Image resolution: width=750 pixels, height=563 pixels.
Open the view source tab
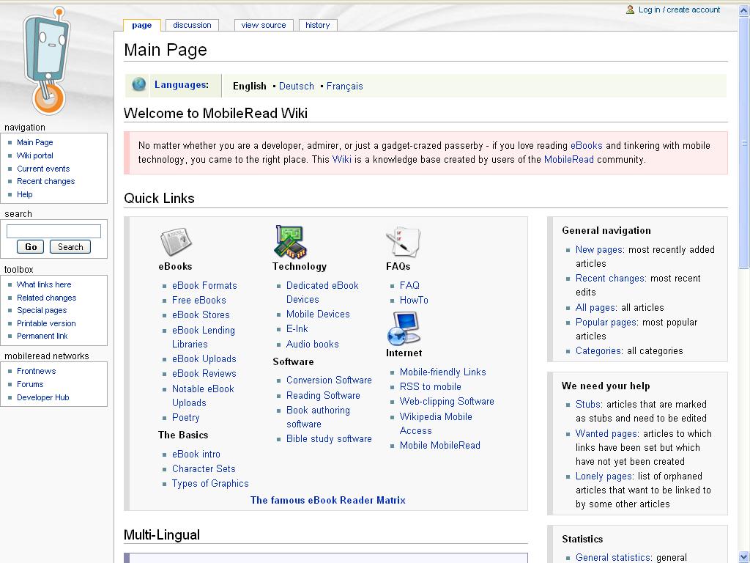[x=264, y=25]
